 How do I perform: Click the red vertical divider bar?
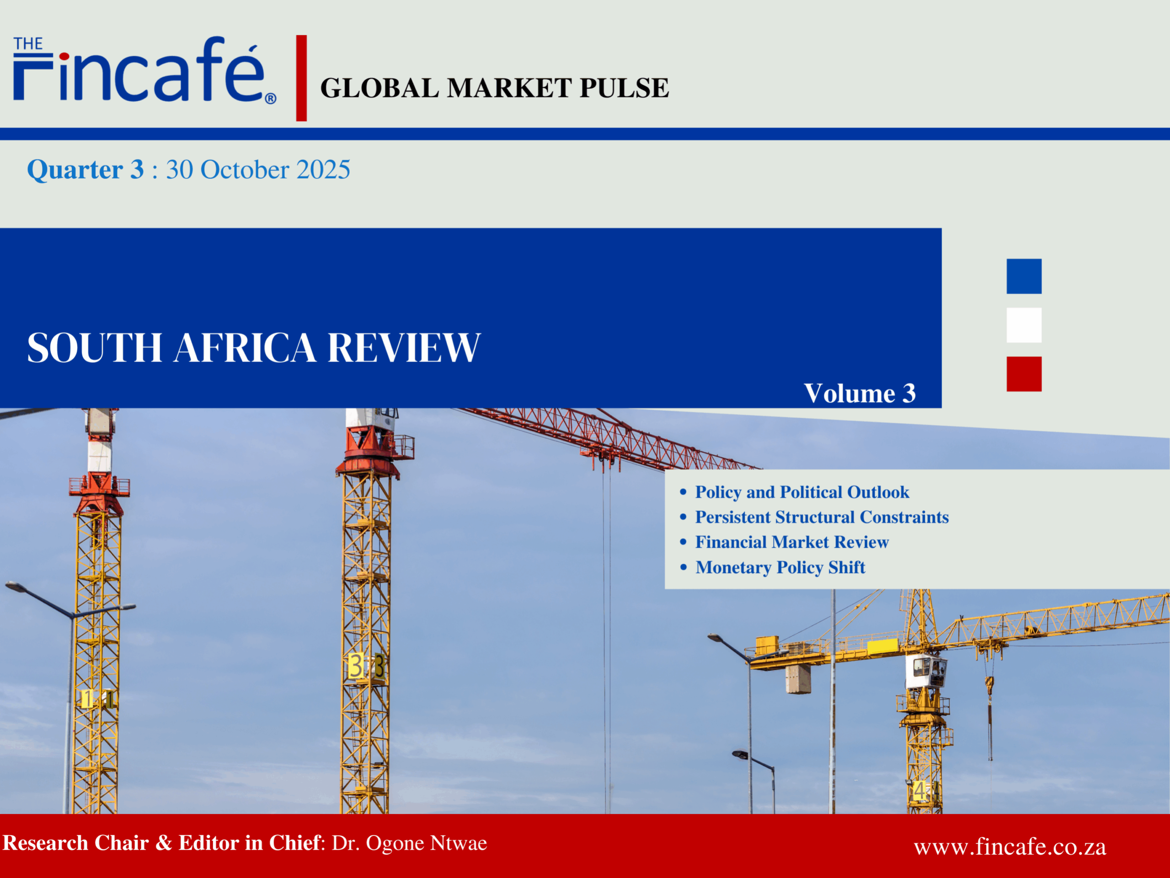tap(301, 78)
